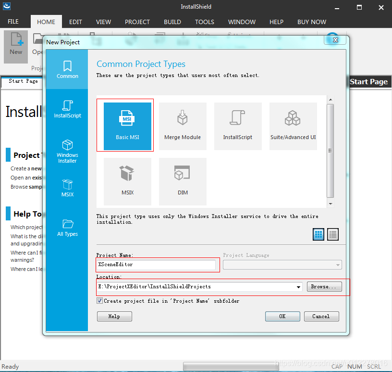Click scroll up arrow of project types list
Viewport: 392px width, 372px height.
pyautogui.click(x=331, y=100)
